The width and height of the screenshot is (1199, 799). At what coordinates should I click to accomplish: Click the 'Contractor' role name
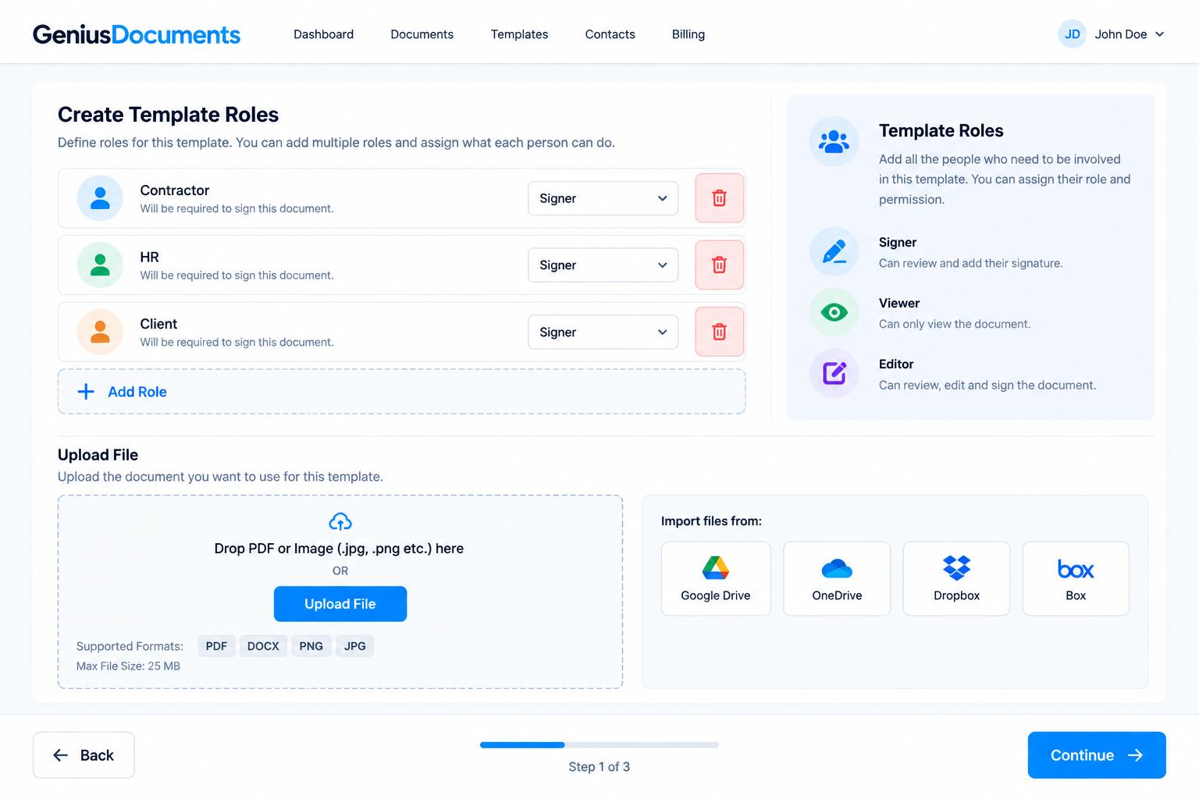point(175,190)
